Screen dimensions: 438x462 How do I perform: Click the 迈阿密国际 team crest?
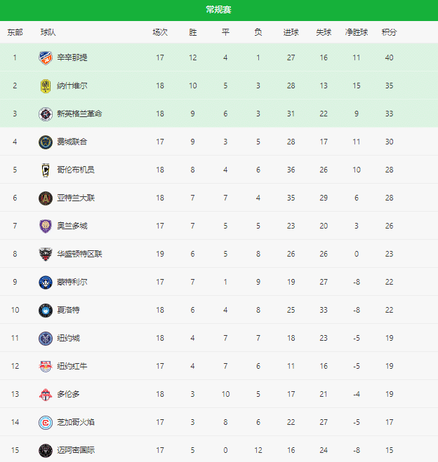coord(46,450)
